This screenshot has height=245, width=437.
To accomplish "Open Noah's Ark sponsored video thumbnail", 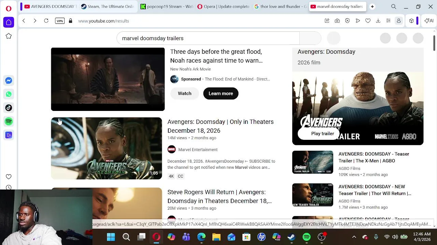I will tap(108, 79).
